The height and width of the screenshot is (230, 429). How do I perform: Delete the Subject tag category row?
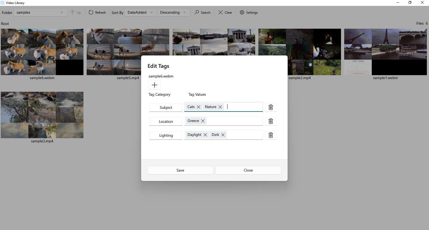(x=271, y=107)
